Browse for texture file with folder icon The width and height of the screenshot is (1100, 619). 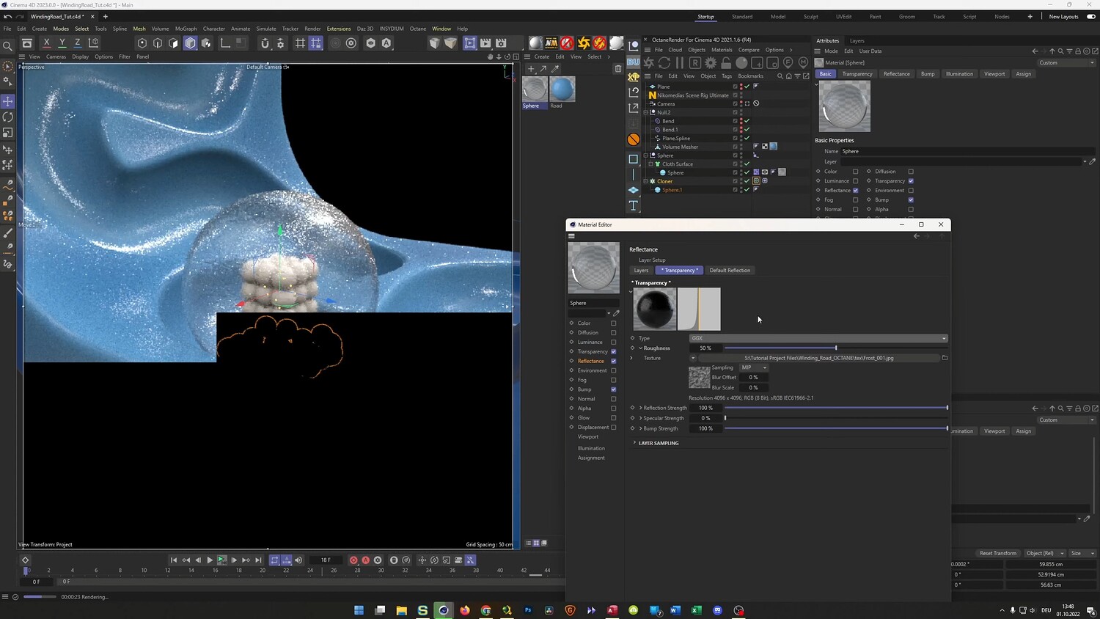[x=945, y=358]
